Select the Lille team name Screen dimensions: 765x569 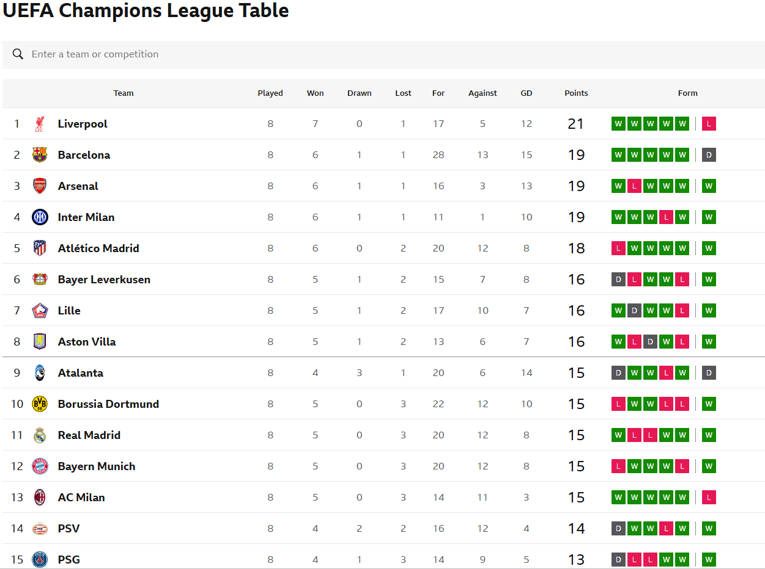pyautogui.click(x=69, y=311)
